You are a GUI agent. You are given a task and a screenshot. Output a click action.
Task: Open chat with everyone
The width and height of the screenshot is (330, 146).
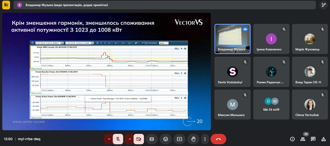coord(313,139)
